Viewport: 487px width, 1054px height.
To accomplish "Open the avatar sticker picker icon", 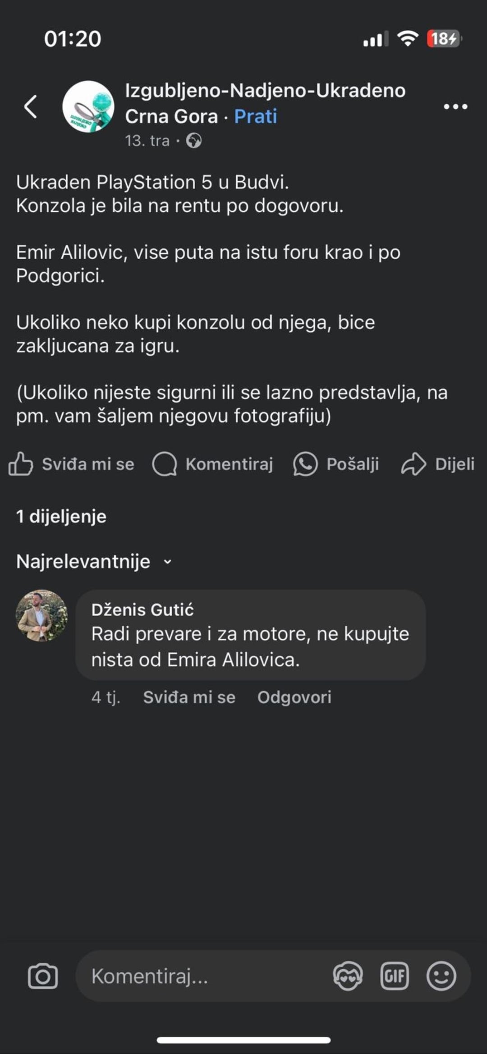I will pyautogui.click(x=348, y=976).
